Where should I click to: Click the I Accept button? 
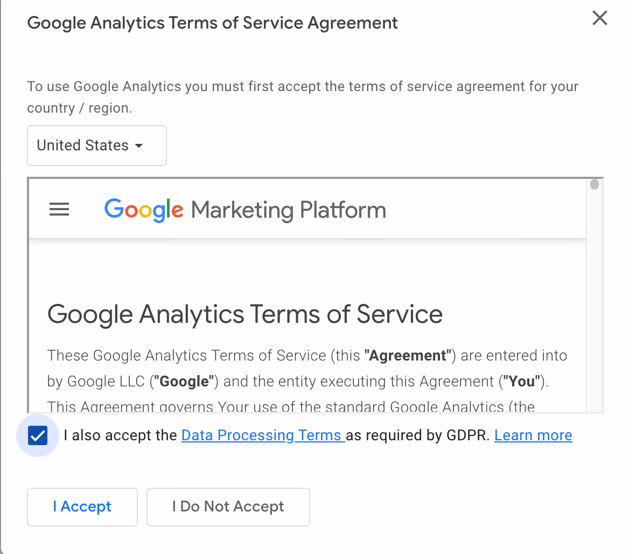(82, 507)
